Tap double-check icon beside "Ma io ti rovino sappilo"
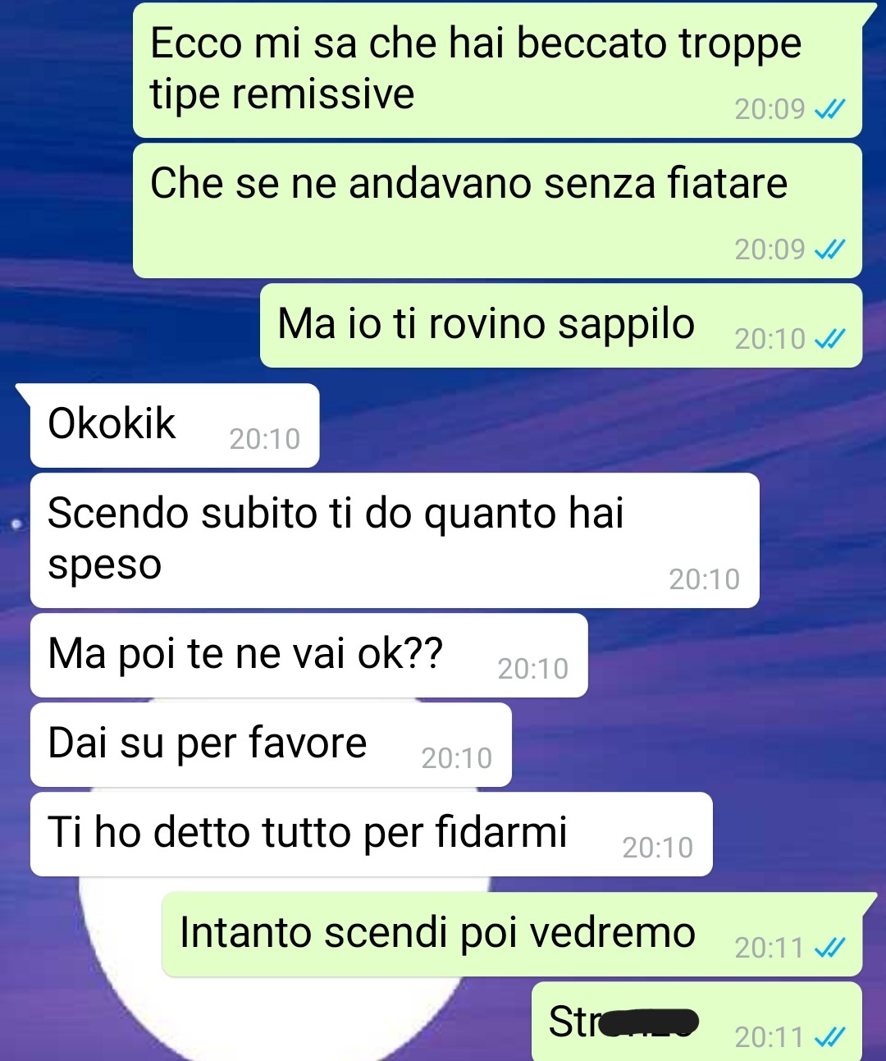The height and width of the screenshot is (1061, 886). (x=829, y=339)
